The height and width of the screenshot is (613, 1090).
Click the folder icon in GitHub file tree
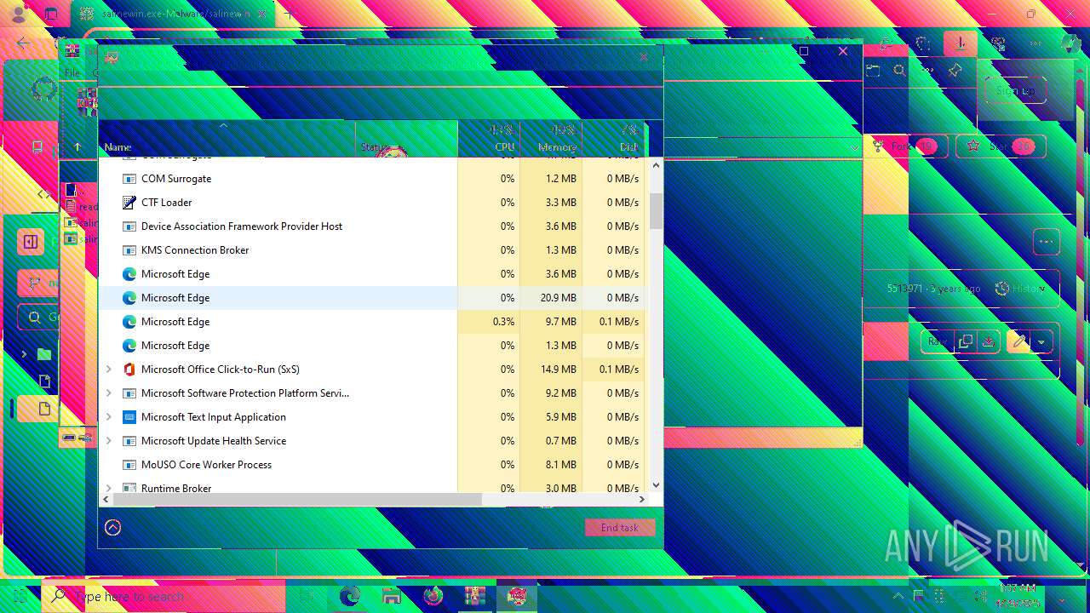tap(44, 354)
